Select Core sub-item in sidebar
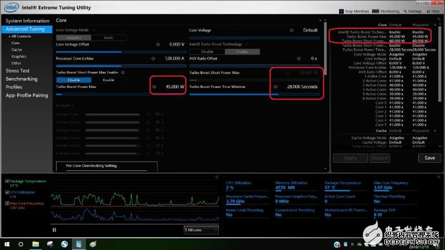 16,43
